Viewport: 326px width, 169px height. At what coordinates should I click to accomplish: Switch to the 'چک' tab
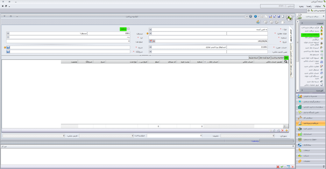point(286,58)
